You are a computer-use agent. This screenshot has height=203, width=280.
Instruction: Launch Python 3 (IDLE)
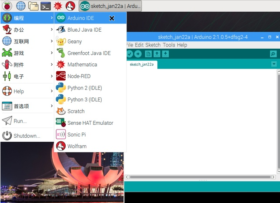(90, 100)
